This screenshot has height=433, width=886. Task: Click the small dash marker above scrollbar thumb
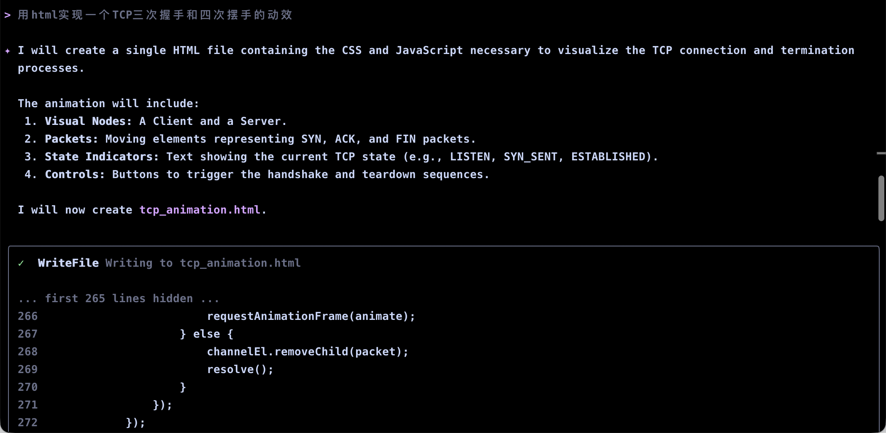pyautogui.click(x=881, y=153)
